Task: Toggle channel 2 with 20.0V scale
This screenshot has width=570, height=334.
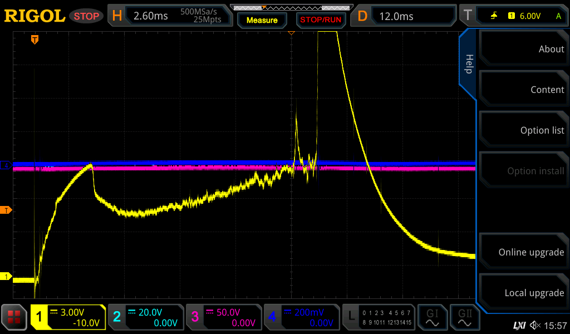Action: pos(145,317)
